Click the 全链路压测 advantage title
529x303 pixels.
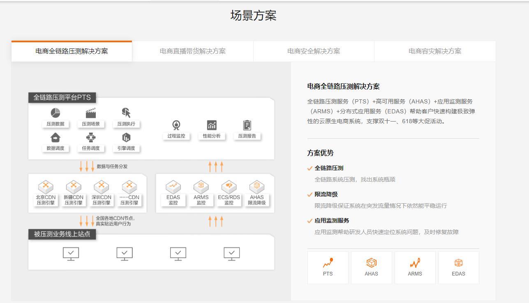coord(329,168)
